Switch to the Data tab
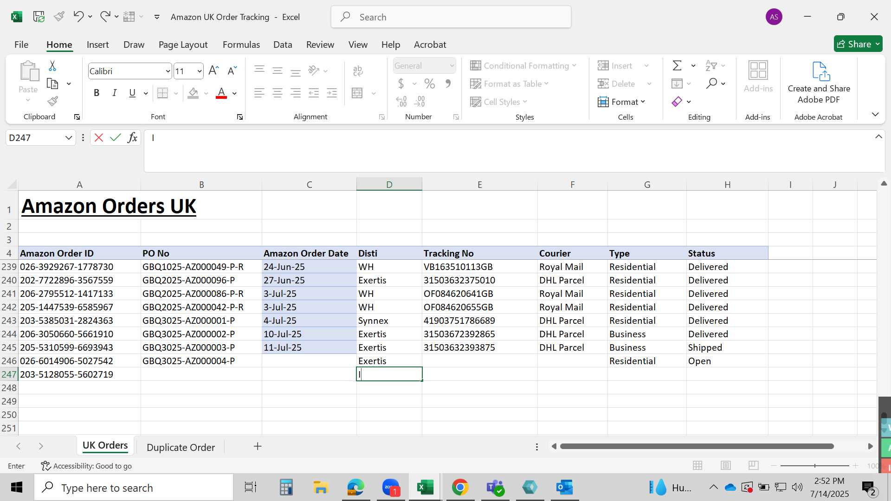Viewport: 891px width, 501px height. click(283, 45)
